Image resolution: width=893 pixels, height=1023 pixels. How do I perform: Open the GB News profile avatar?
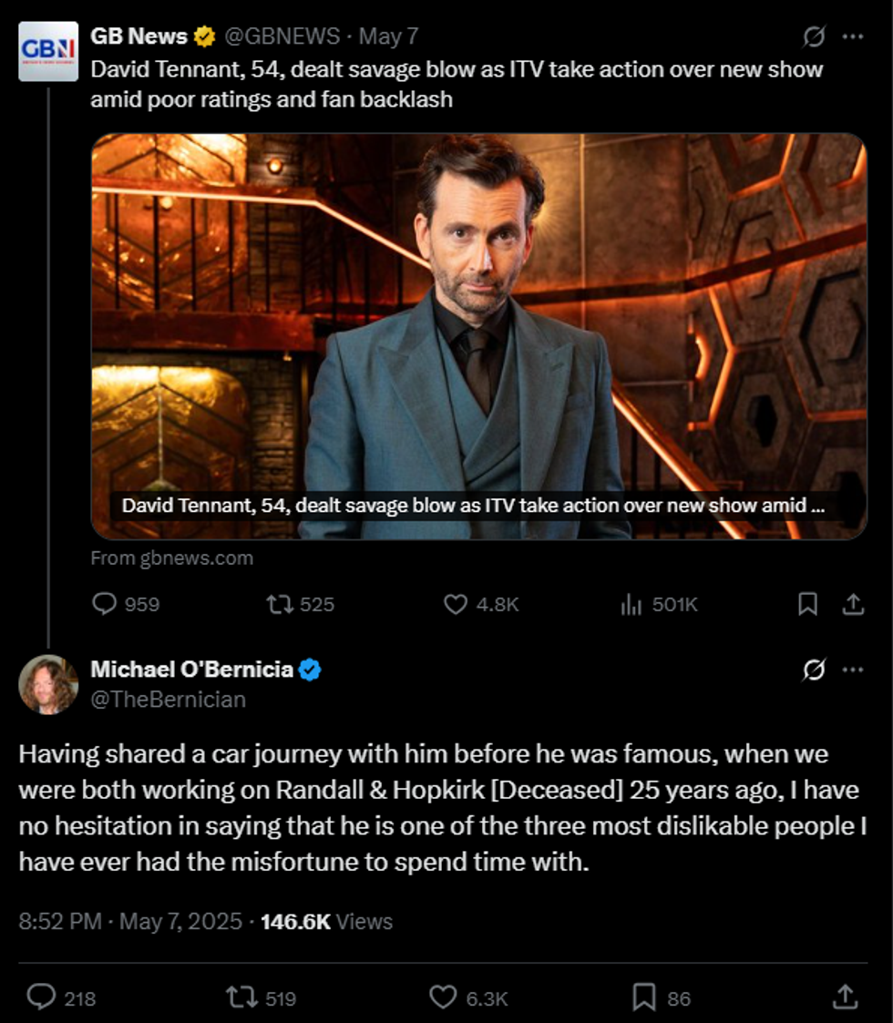pyautogui.click(x=48, y=51)
